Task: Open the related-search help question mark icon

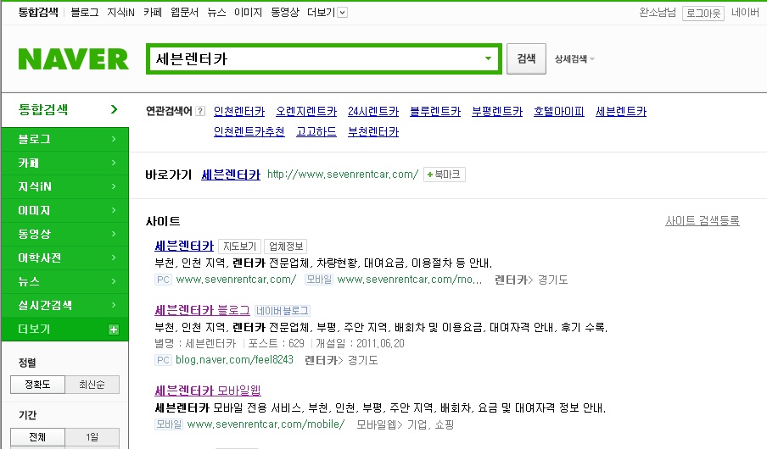Action: (200, 111)
